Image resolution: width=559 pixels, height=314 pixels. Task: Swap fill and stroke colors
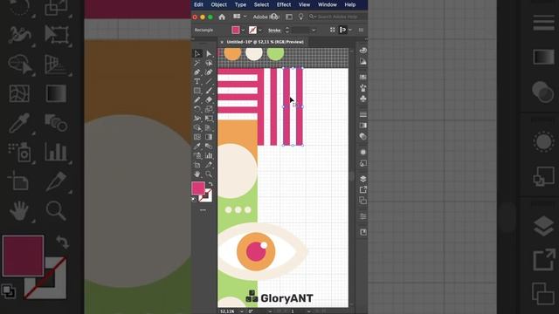pos(210,184)
